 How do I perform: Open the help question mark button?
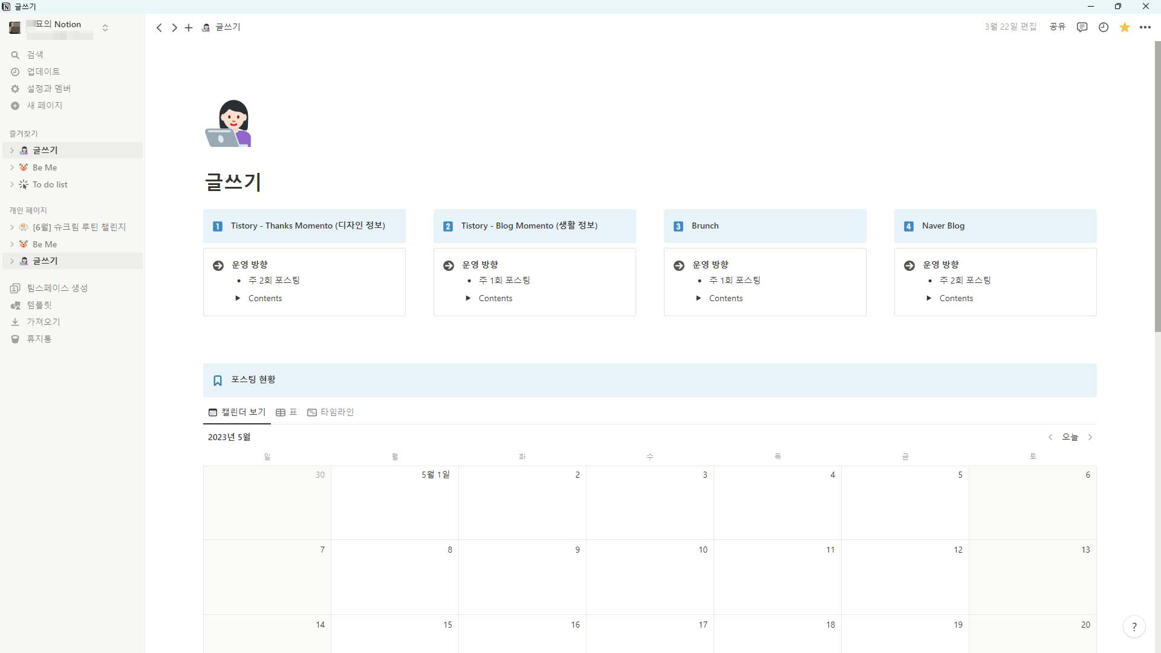tap(1134, 626)
